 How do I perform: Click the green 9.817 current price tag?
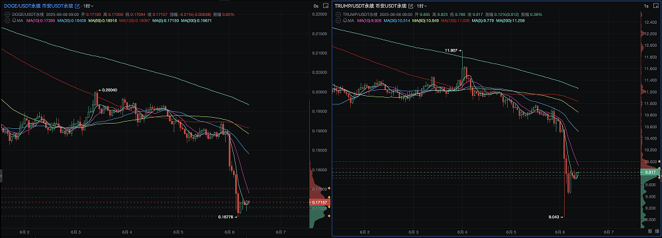[650, 172]
